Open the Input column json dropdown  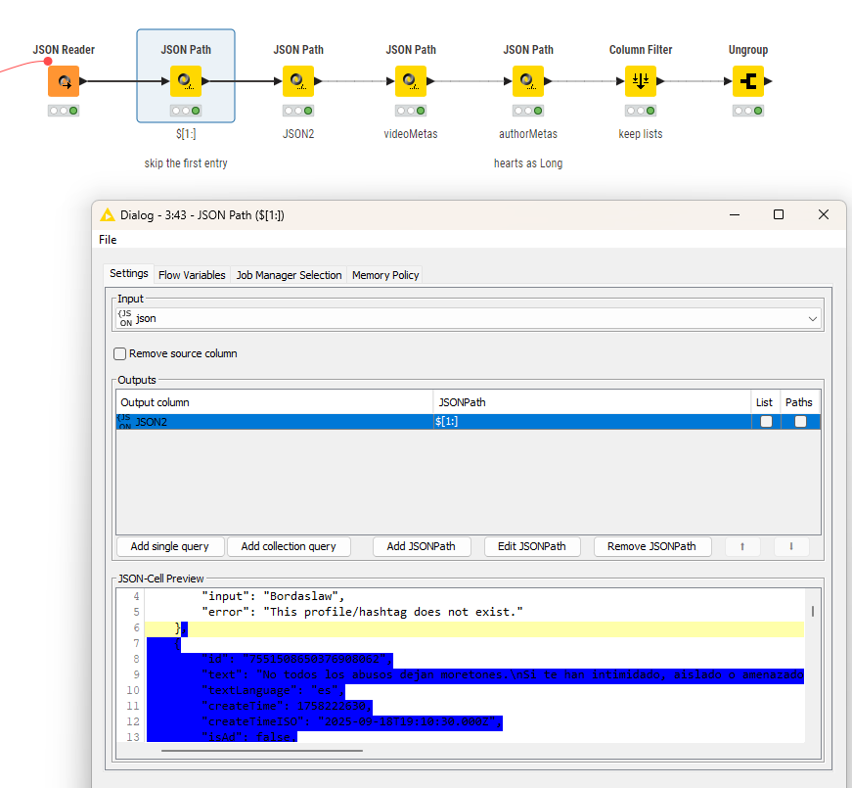[x=470, y=318]
